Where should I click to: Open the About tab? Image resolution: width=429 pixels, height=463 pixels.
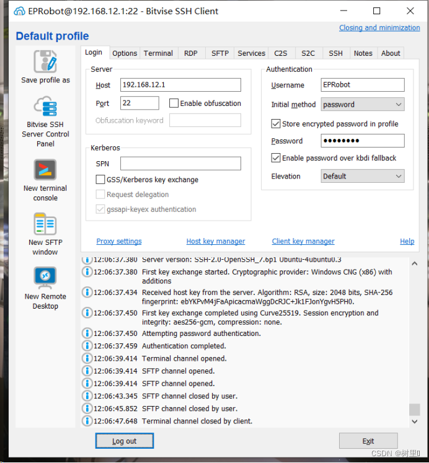[391, 53]
